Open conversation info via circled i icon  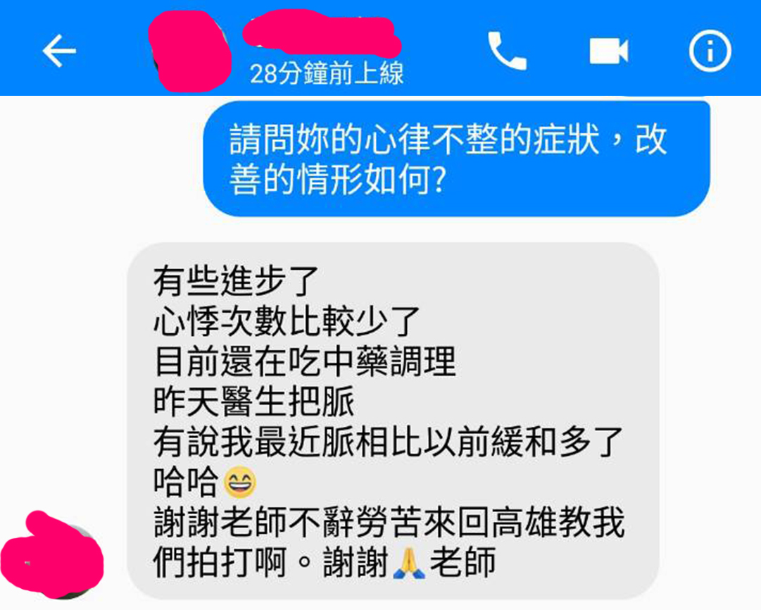(710, 51)
